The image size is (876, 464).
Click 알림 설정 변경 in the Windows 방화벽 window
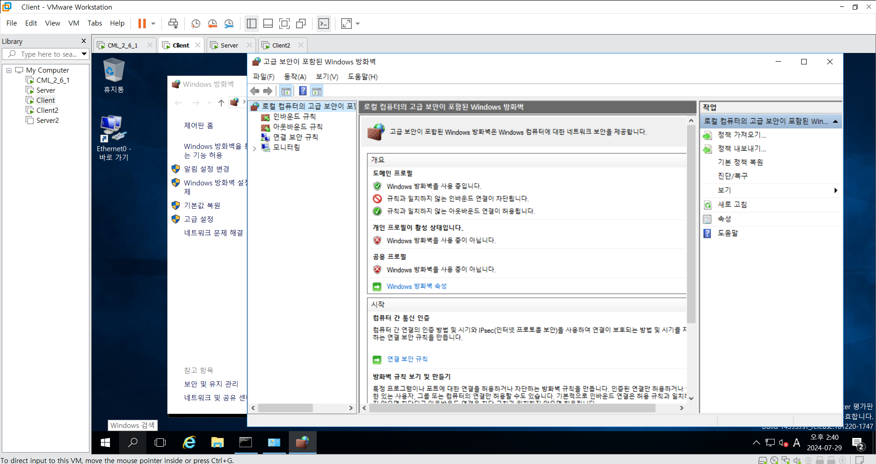[206, 169]
